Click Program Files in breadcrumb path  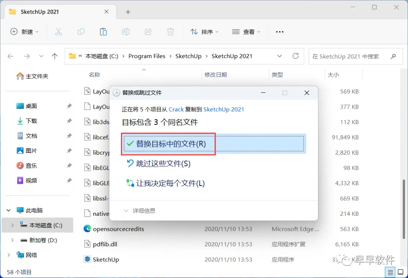(x=147, y=56)
